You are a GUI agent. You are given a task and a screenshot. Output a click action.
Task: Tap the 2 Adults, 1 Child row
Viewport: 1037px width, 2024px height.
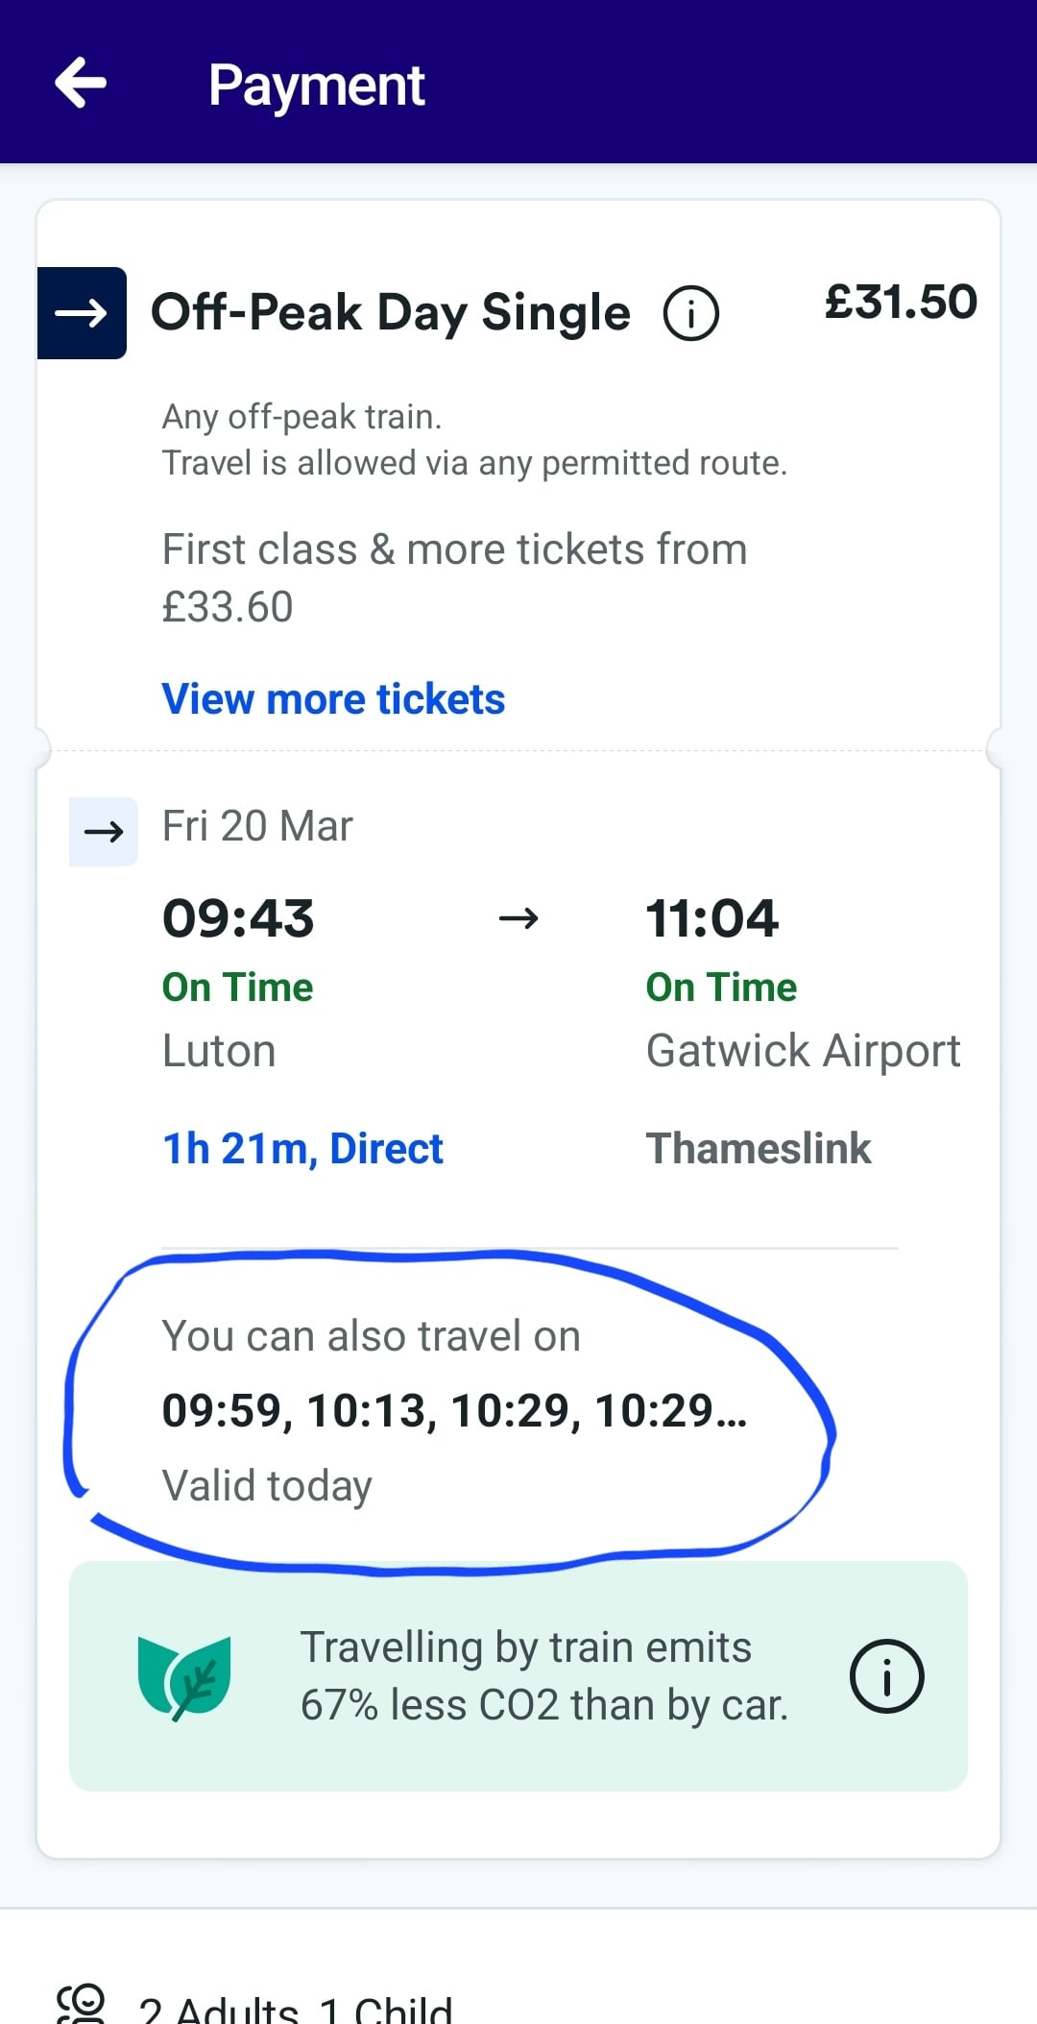click(295, 2008)
